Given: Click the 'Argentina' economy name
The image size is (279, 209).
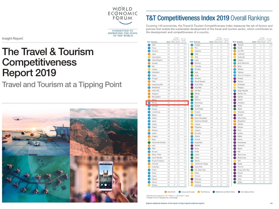Looking at the screenshot, I should click(x=198, y=51).
